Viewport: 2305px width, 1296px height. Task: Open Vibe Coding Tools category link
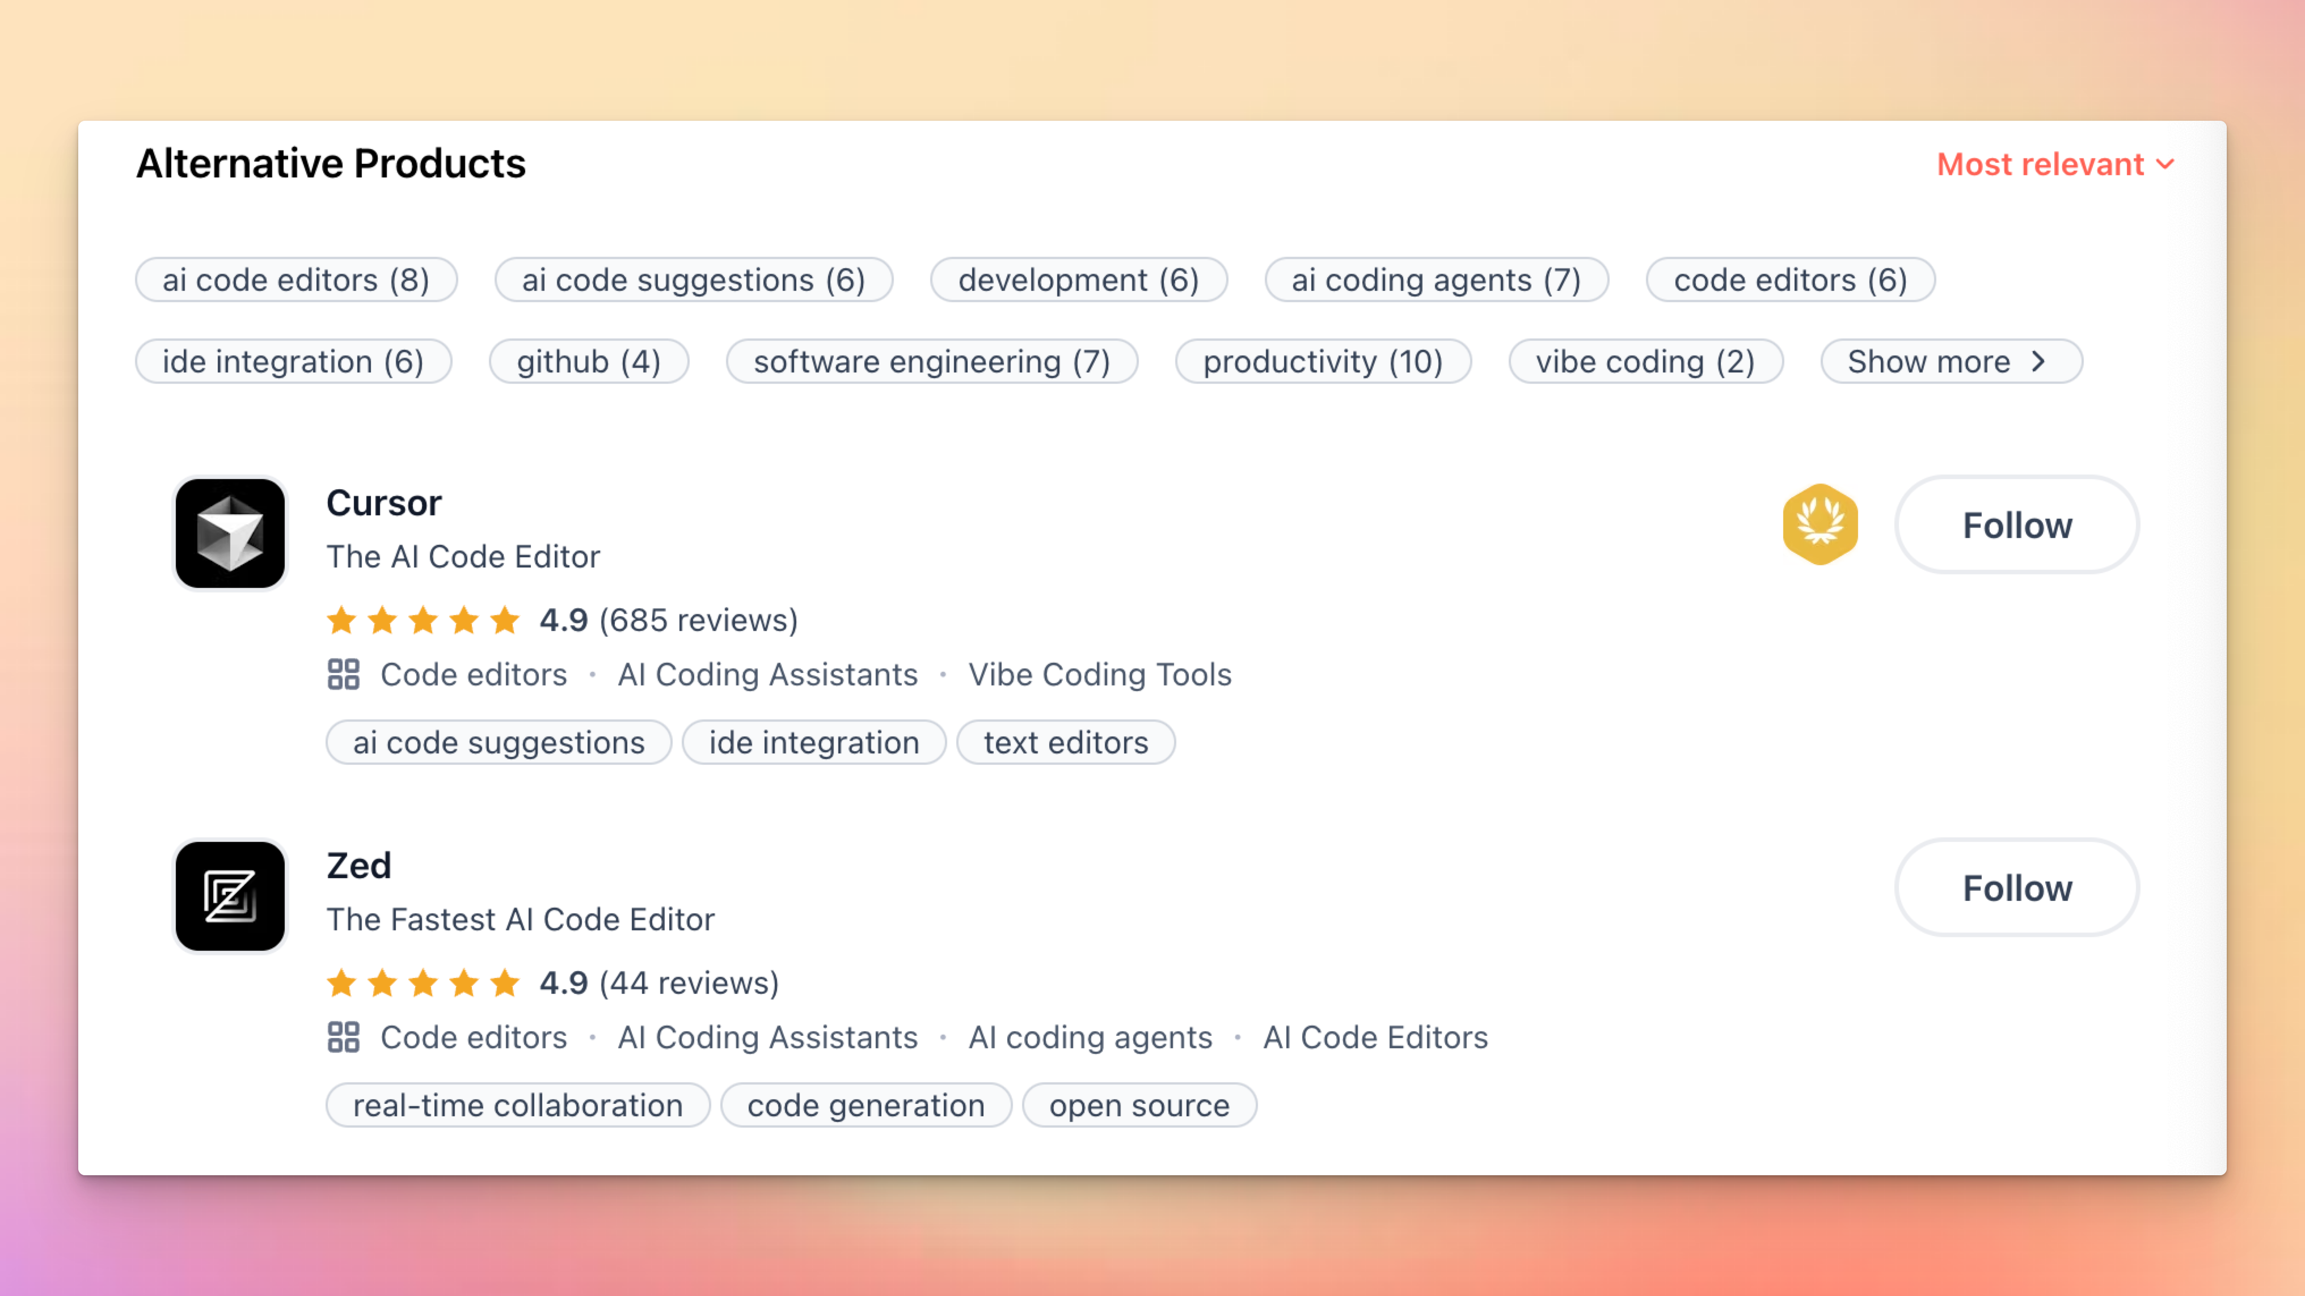pos(1099,675)
